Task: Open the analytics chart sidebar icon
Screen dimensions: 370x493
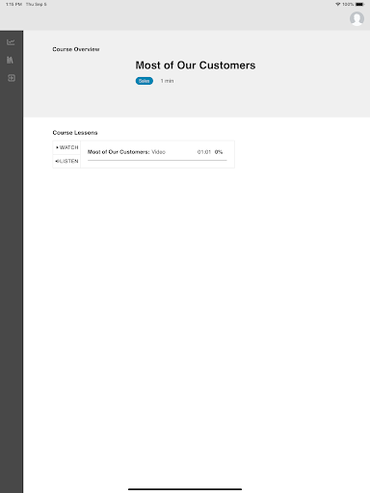Action: coord(11,42)
